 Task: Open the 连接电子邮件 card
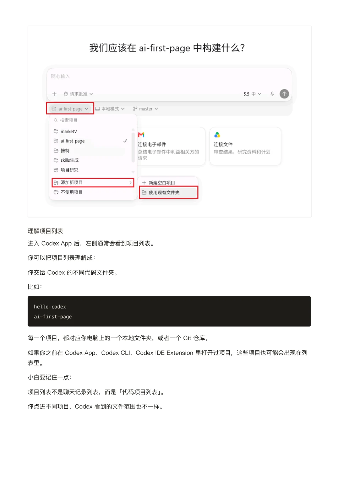pyautogui.click(x=171, y=146)
